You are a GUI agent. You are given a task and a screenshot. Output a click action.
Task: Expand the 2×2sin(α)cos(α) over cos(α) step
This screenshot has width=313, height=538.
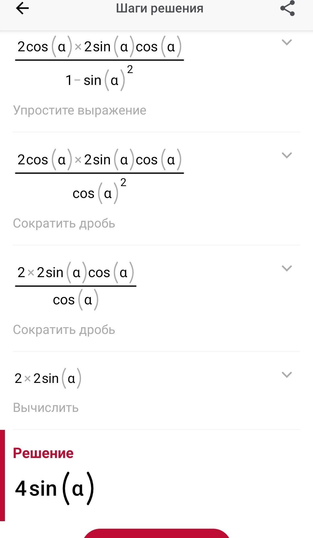tap(287, 268)
